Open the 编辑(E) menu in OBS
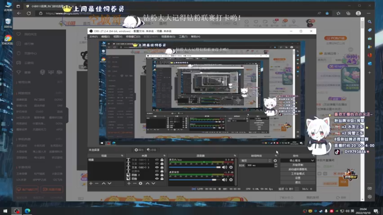Image resolution: width=383 pixels, height=215 pixels. coord(105,37)
